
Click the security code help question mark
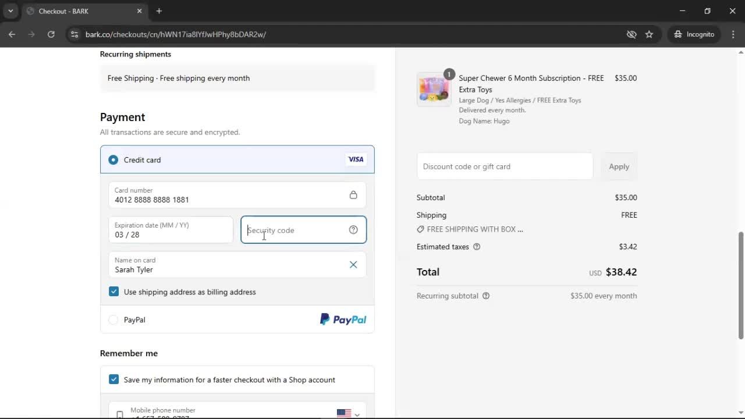tap(353, 230)
